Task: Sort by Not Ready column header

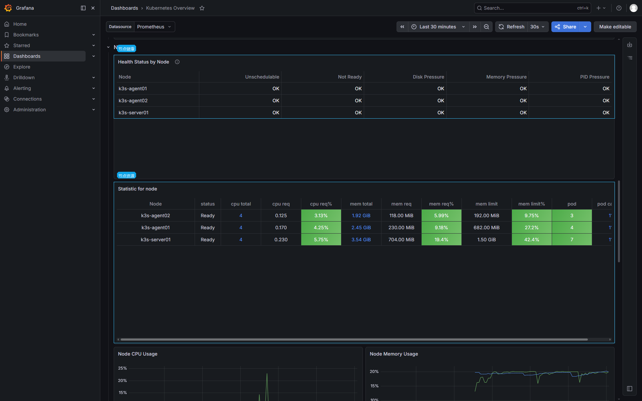Action: [x=350, y=77]
